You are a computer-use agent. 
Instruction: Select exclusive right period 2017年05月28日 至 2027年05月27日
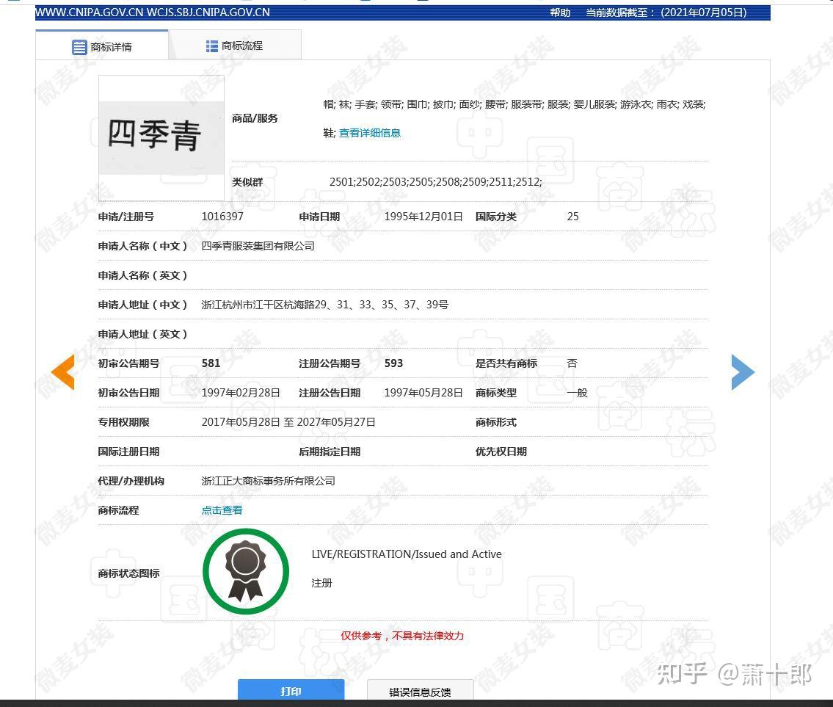click(x=288, y=422)
